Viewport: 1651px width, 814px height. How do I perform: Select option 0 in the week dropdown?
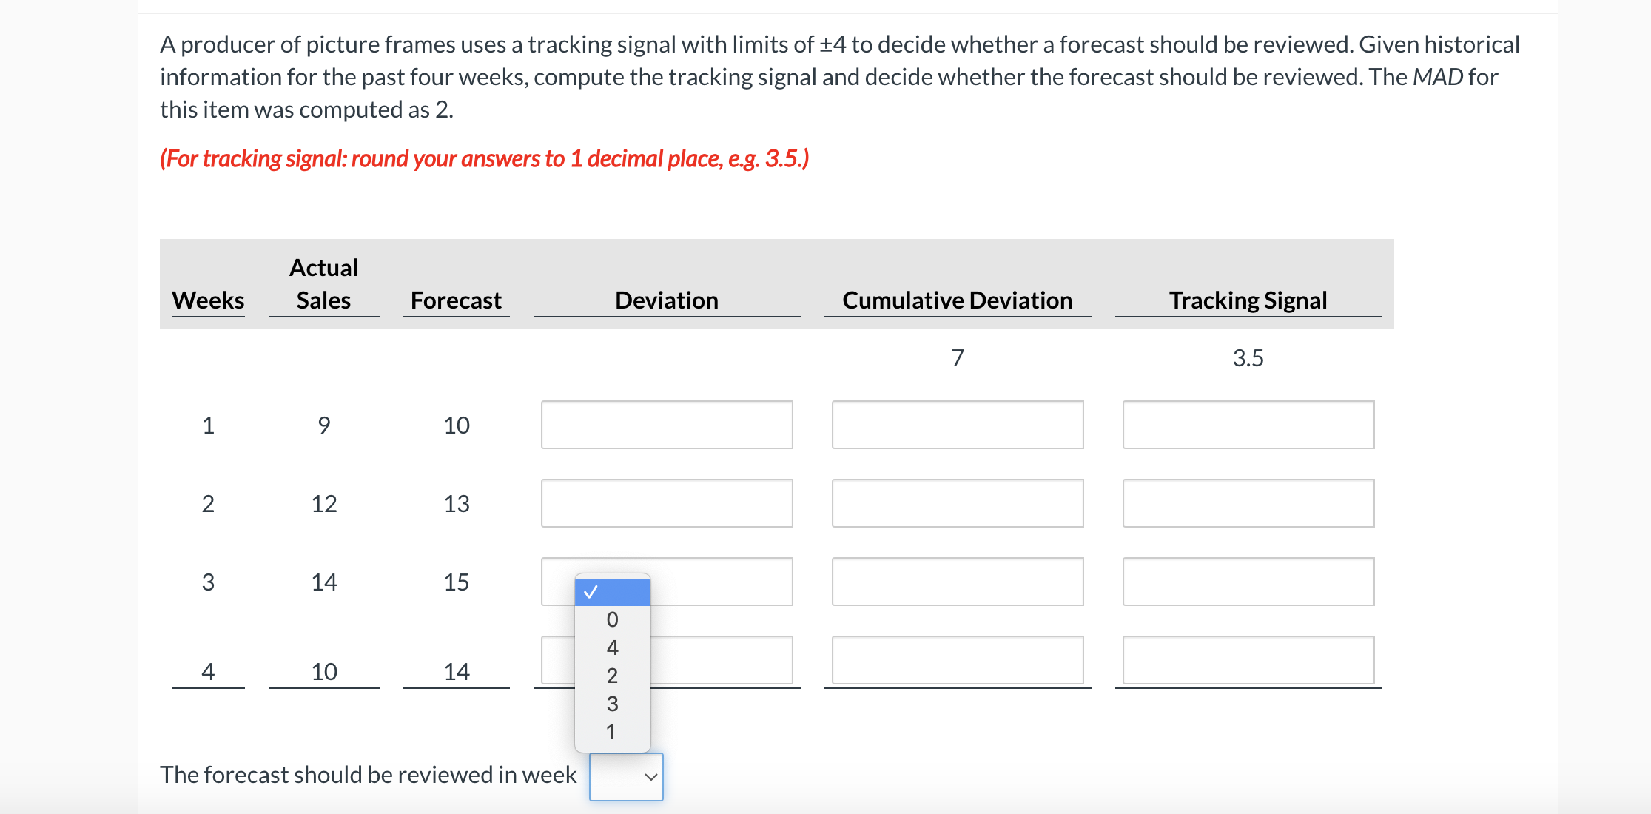[612, 619]
